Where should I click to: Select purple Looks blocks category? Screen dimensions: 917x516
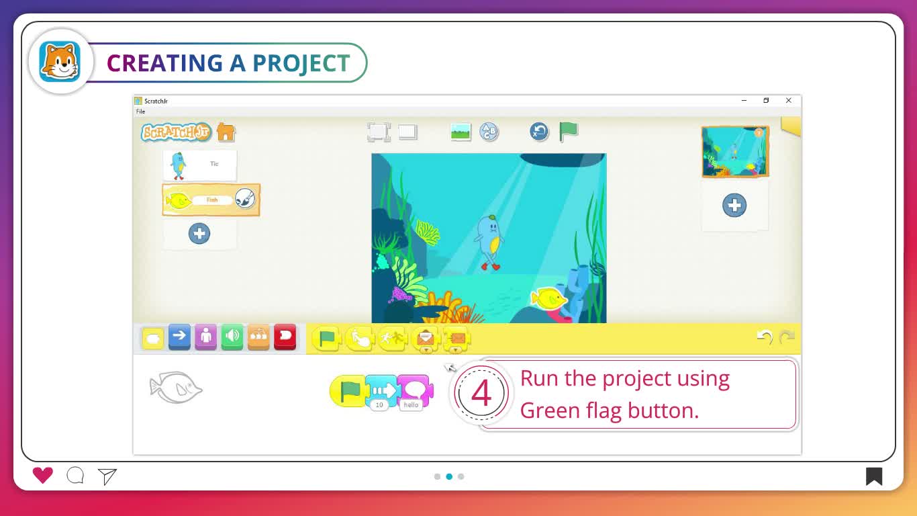click(x=205, y=337)
